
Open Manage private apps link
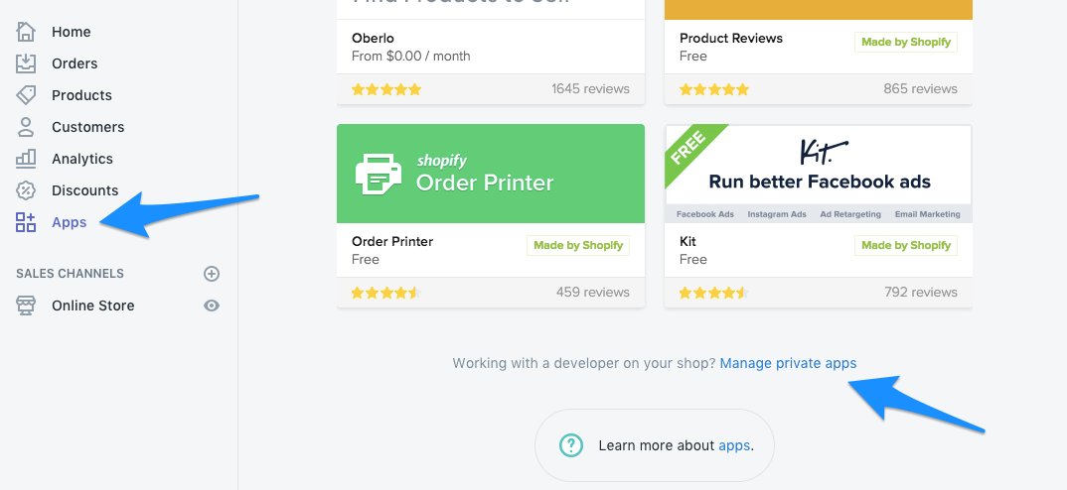point(788,363)
